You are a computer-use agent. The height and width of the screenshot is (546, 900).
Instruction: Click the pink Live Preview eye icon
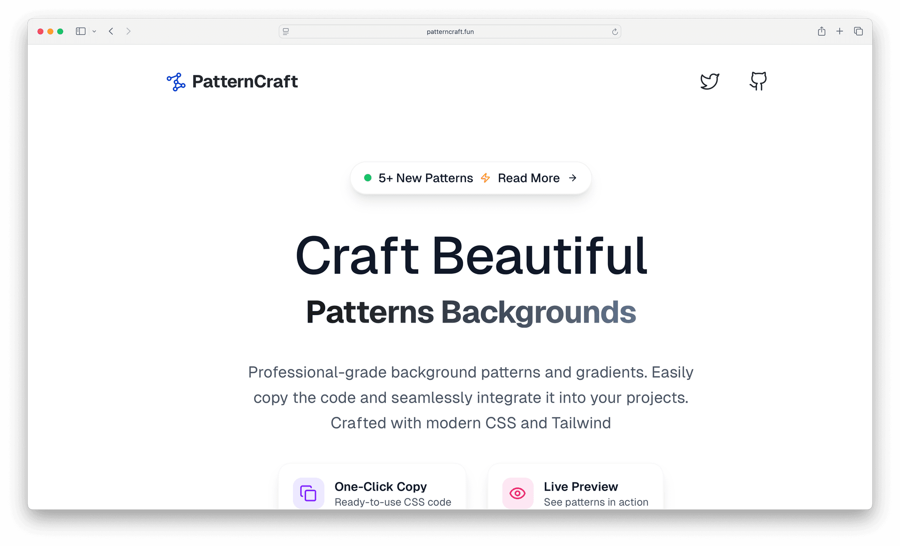pyautogui.click(x=517, y=493)
